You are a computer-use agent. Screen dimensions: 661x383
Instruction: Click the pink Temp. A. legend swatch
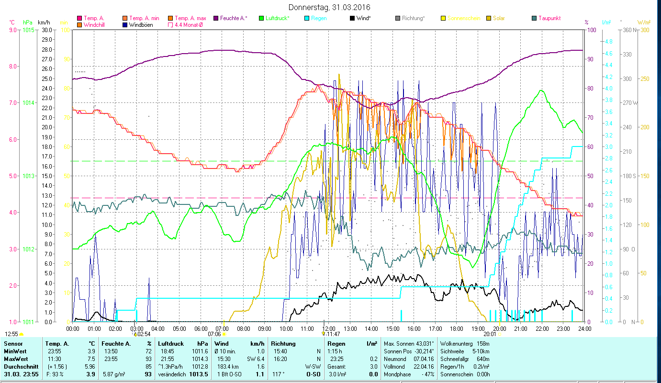click(x=79, y=18)
